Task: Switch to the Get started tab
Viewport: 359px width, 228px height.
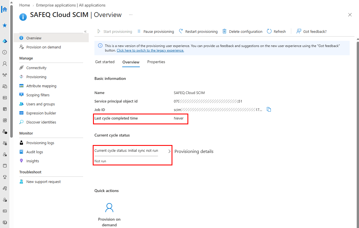Action: [105, 62]
